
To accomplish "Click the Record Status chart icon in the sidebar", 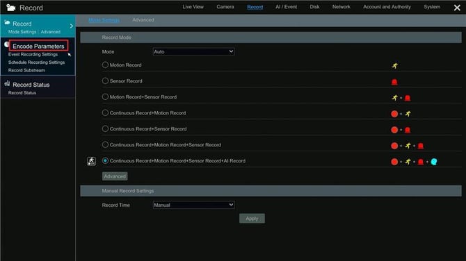I will (7, 83).
